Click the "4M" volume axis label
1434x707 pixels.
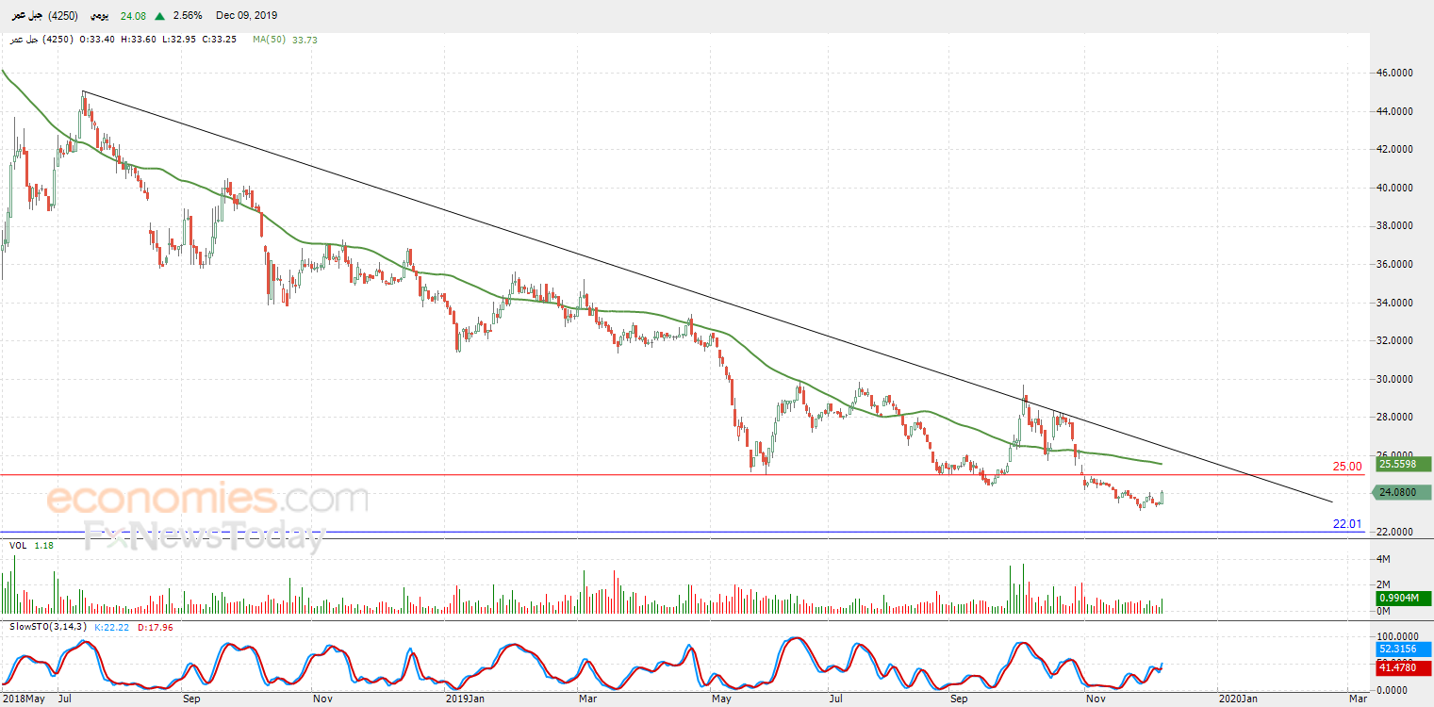[x=1384, y=559]
